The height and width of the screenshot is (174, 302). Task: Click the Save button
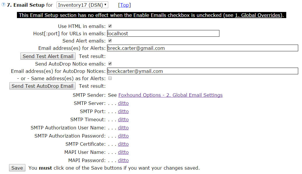[17, 168]
